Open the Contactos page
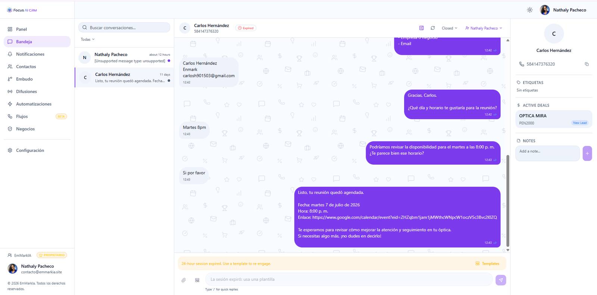The image size is (597, 295). point(37,66)
